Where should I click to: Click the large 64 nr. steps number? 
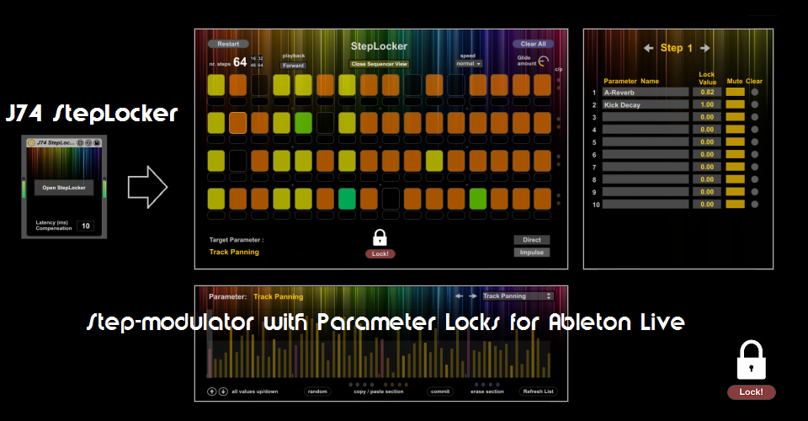pyautogui.click(x=240, y=61)
